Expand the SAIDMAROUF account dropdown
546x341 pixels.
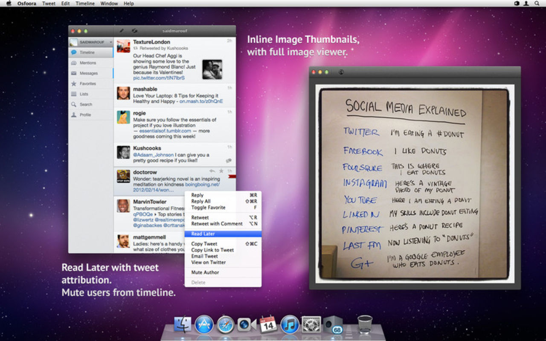(110, 42)
